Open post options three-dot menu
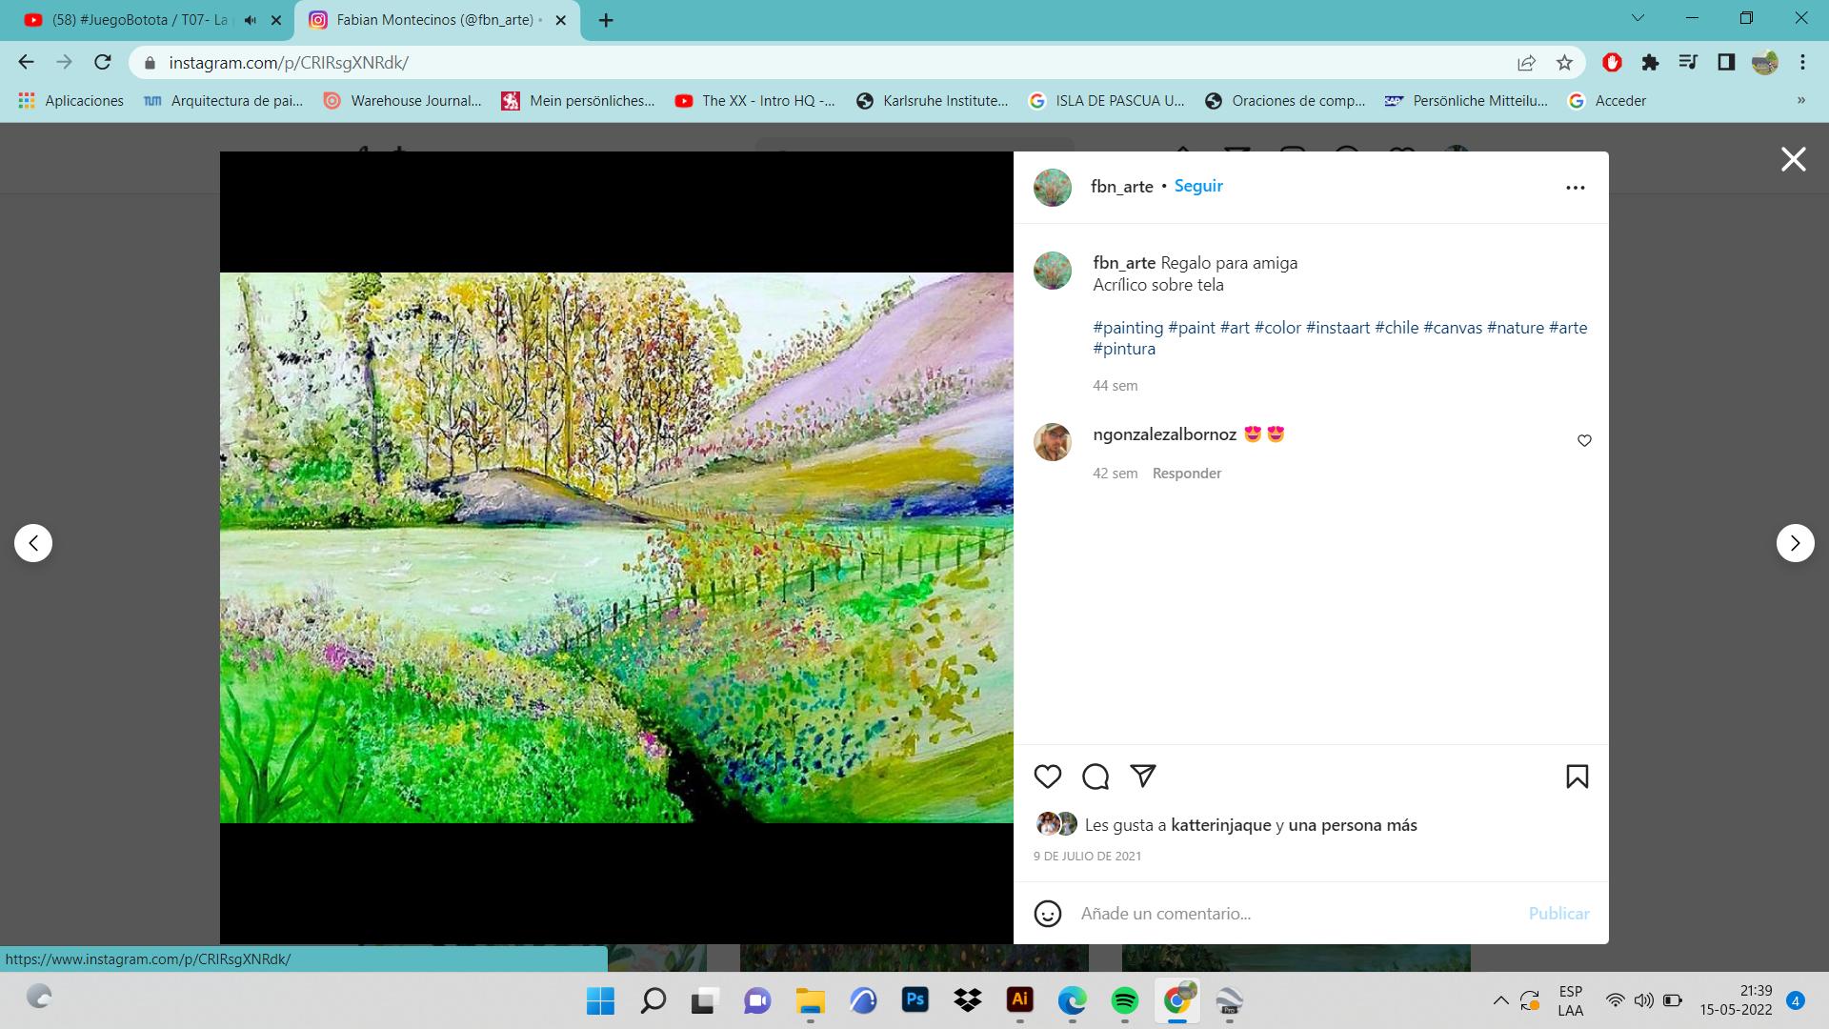1829x1029 pixels. coord(1575,188)
